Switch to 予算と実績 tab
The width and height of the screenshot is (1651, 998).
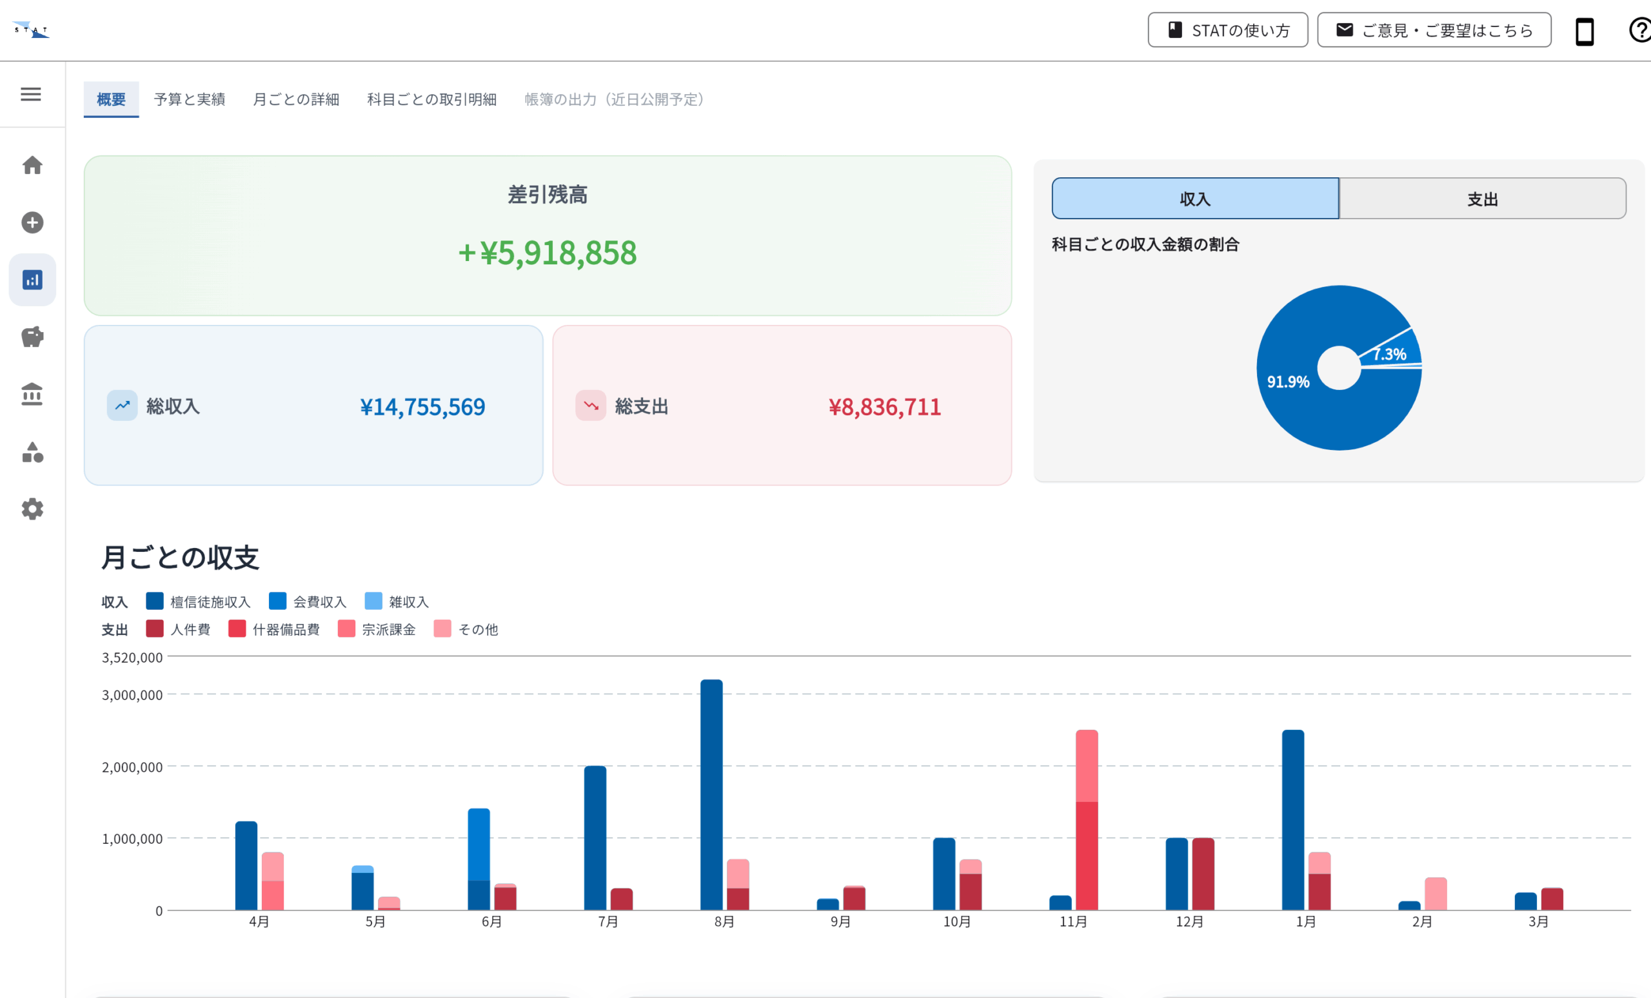pos(190,100)
